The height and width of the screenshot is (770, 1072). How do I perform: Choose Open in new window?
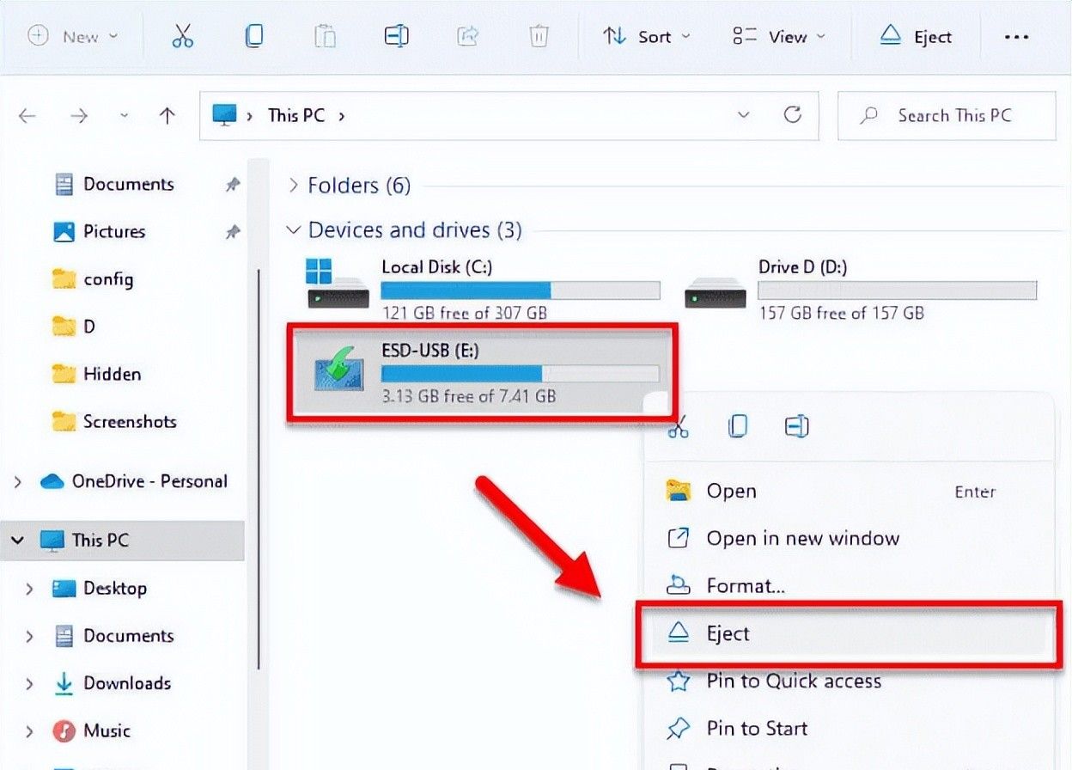[847, 539]
